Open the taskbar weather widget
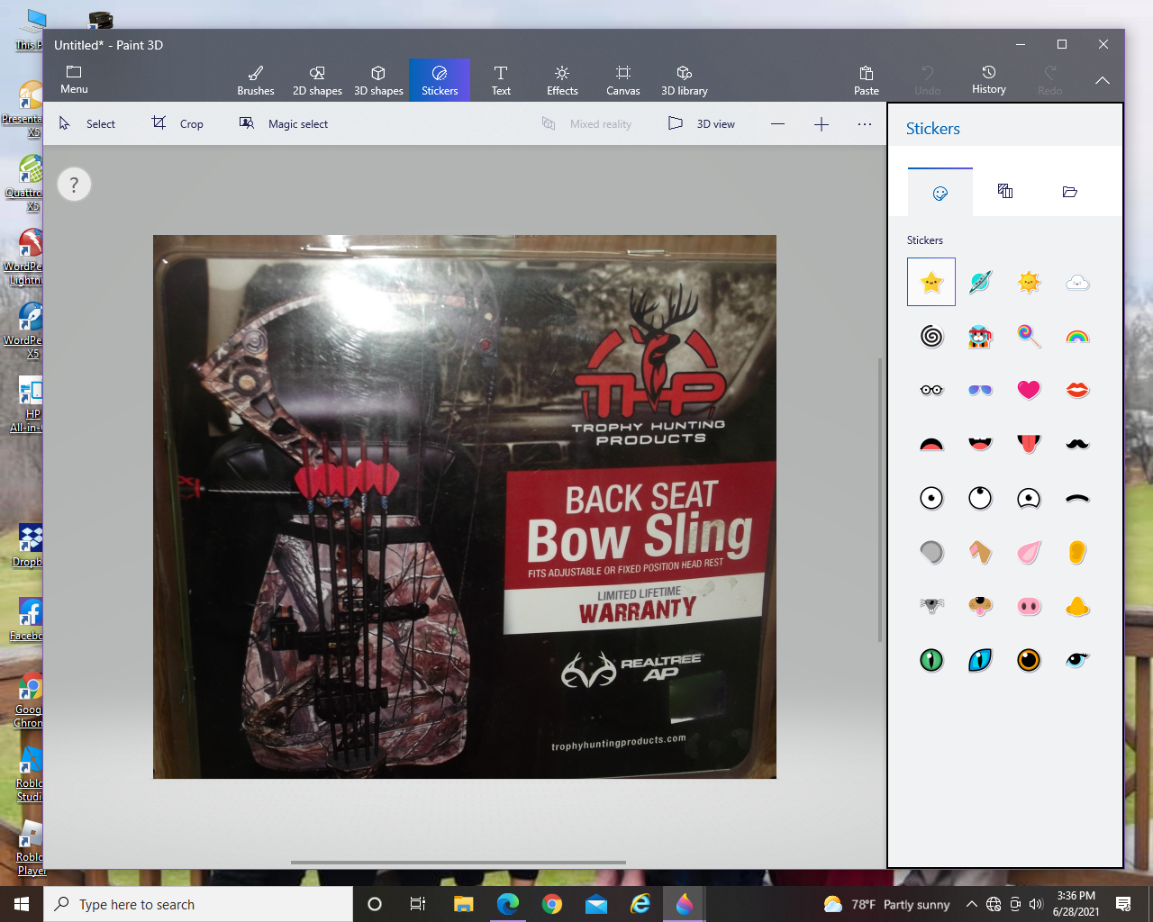 [x=887, y=904]
